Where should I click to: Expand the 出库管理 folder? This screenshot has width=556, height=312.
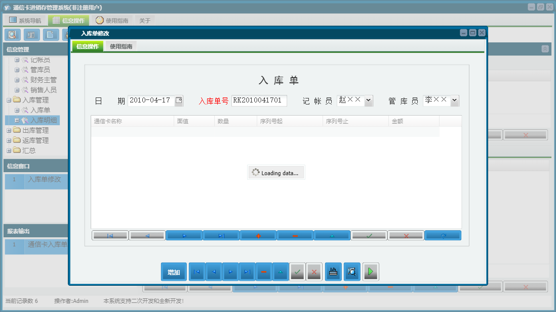(x=9, y=130)
